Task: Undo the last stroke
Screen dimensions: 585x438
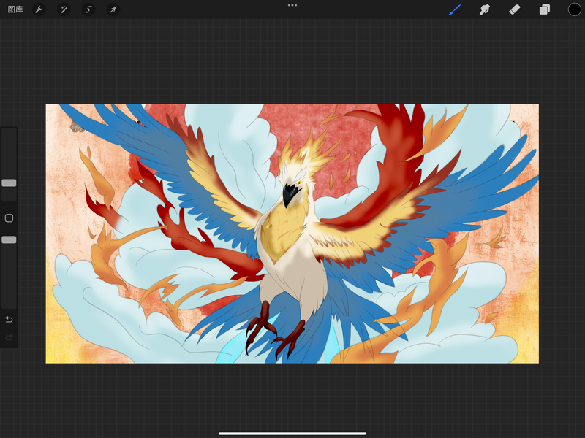Action: (x=9, y=320)
